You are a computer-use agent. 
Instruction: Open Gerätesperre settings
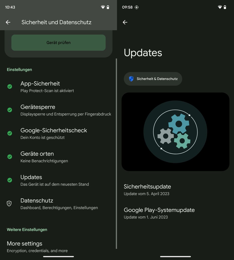tap(58, 110)
